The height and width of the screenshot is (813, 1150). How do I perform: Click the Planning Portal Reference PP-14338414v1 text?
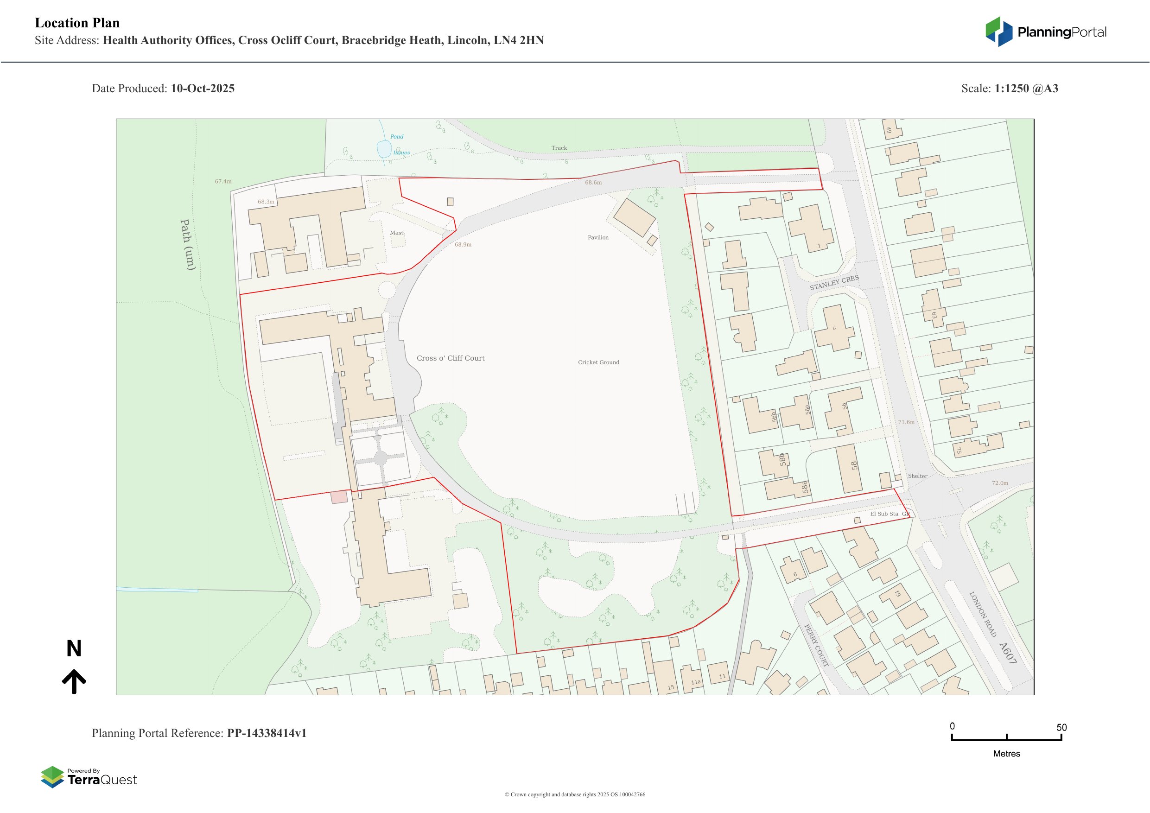(199, 733)
